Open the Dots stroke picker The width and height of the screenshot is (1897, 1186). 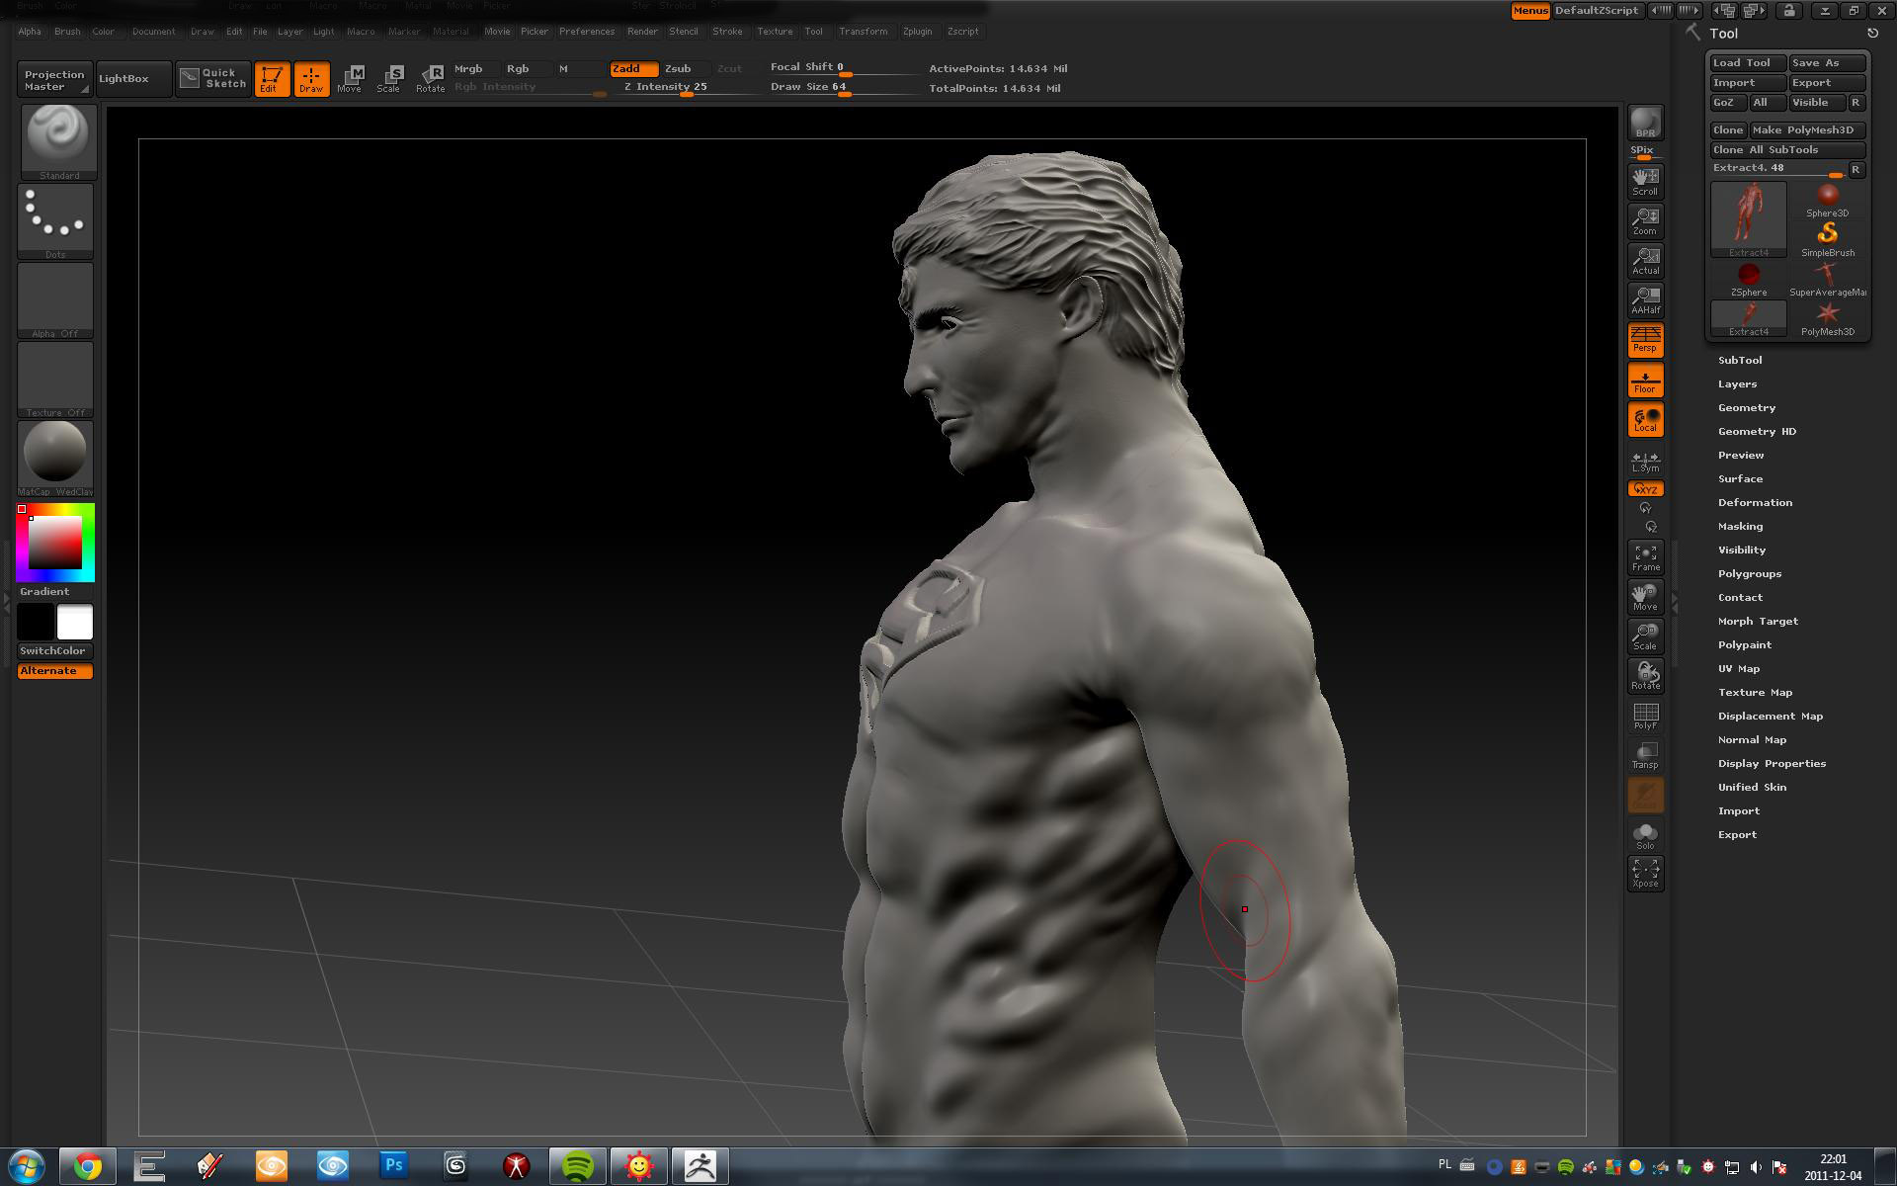point(55,221)
